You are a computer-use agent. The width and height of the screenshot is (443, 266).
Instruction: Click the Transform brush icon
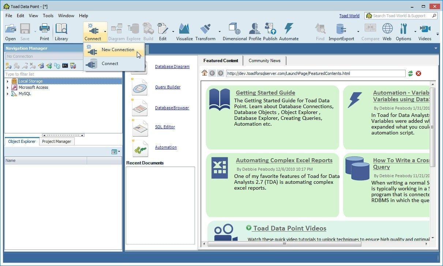(205, 29)
